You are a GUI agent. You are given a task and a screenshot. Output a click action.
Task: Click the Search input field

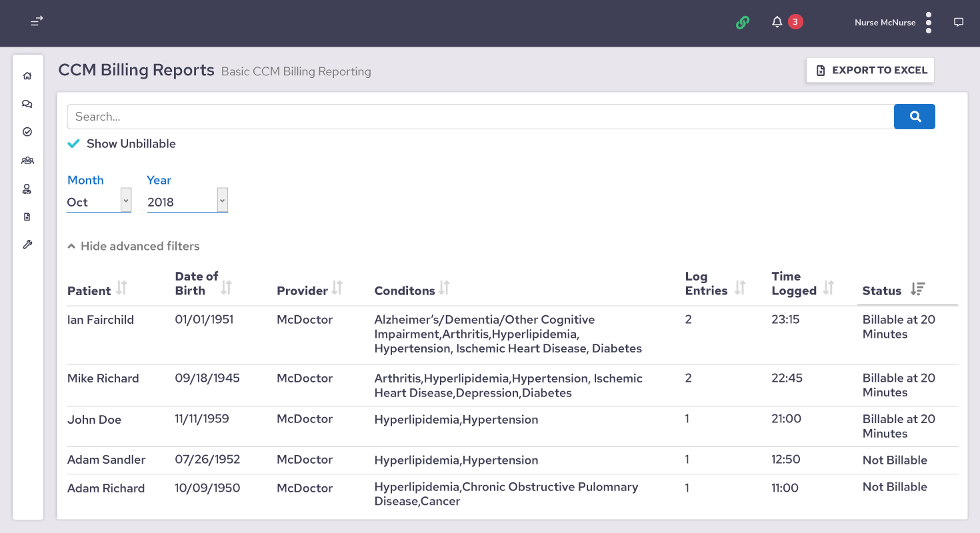(x=480, y=117)
